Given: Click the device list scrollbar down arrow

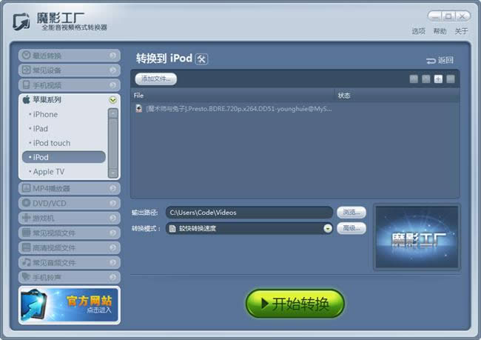Looking at the screenshot, I should 113,173.
